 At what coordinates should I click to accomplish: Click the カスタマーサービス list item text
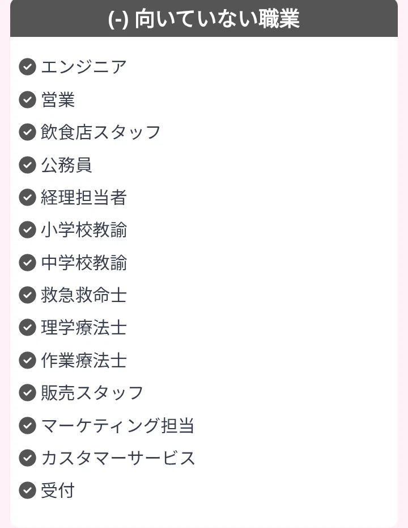point(118,458)
